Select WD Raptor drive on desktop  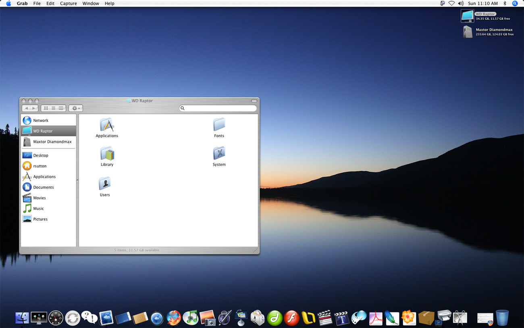(x=468, y=16)
